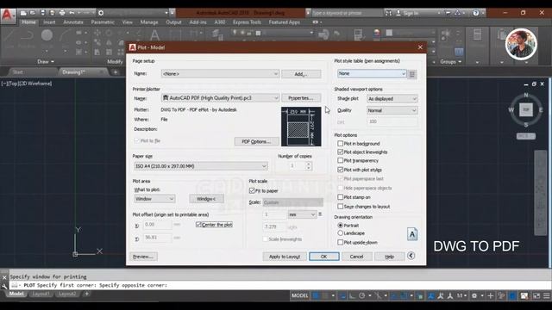
Task: Toggle the grid display status bar icon
Action: tap(317, 296)
